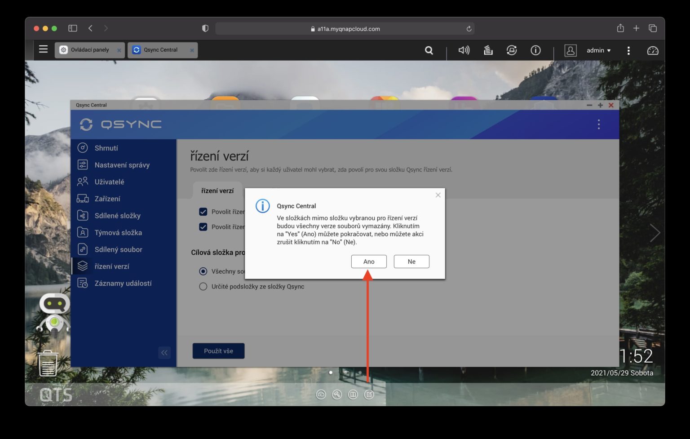Open the Zařízení section

point(107,199)
